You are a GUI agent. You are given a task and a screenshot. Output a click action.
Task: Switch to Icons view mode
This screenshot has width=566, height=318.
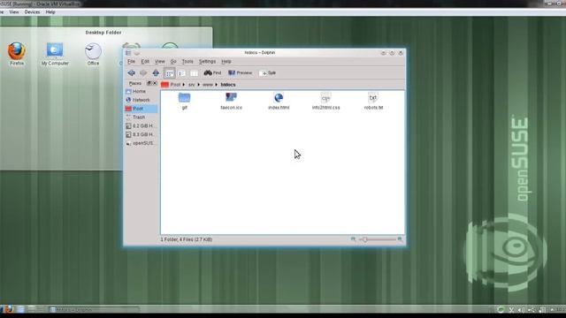pos(169,73)
